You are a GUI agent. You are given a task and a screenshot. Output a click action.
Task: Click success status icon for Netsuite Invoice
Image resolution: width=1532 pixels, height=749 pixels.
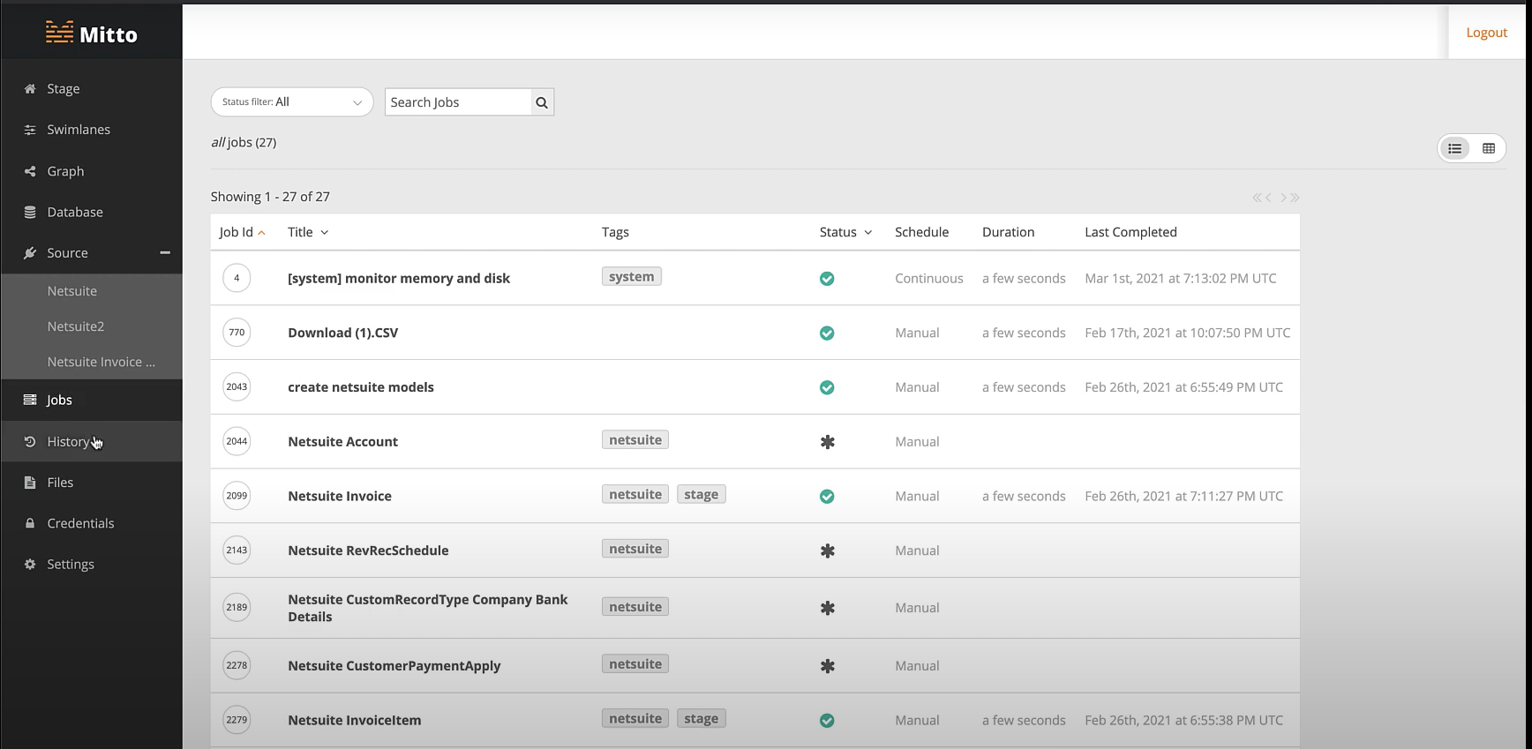[827, 497]
